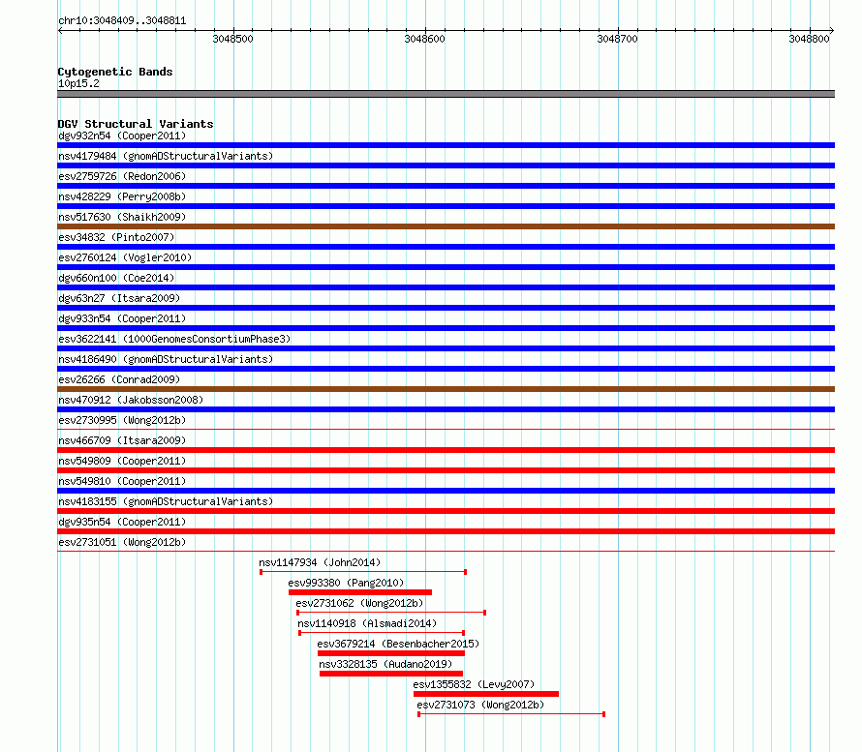Image resolution: width=862 pixels, height=752 pixels.
Task: Select variant dgv933n54 (Cooper2011) label
Action: pyautogui.click(x=122, y=318)
